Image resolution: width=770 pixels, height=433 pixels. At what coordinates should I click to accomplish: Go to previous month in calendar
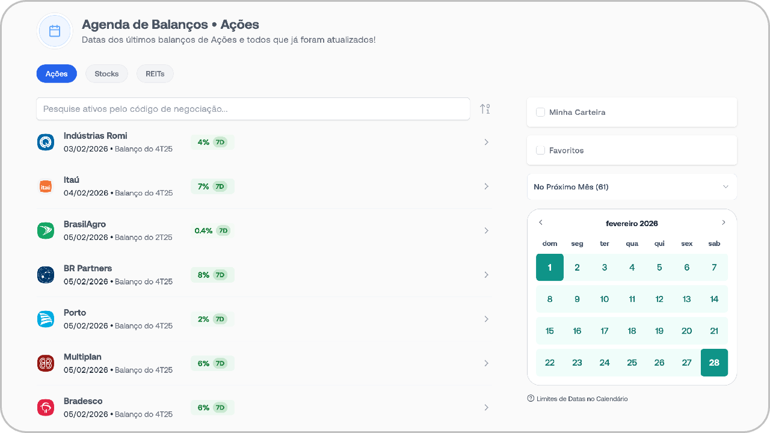[x=540, y=223]
